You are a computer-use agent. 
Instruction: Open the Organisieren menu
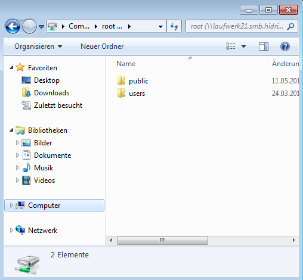38,46
